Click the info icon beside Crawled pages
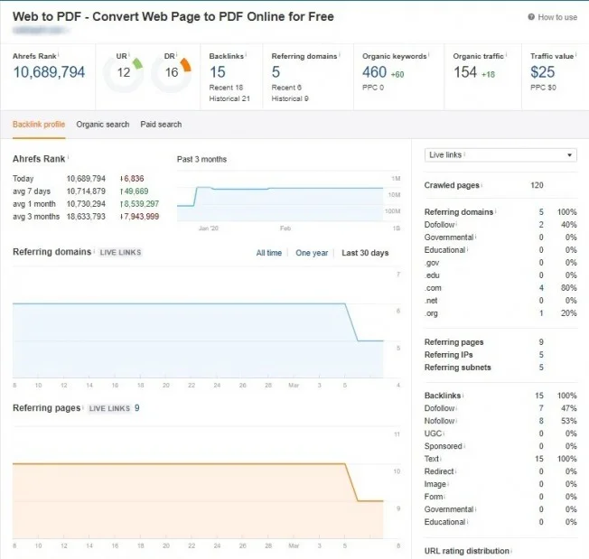This screenshot has height=559, width=589. [482, 186]
